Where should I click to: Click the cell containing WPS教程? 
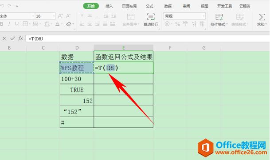tap(77, 68)
